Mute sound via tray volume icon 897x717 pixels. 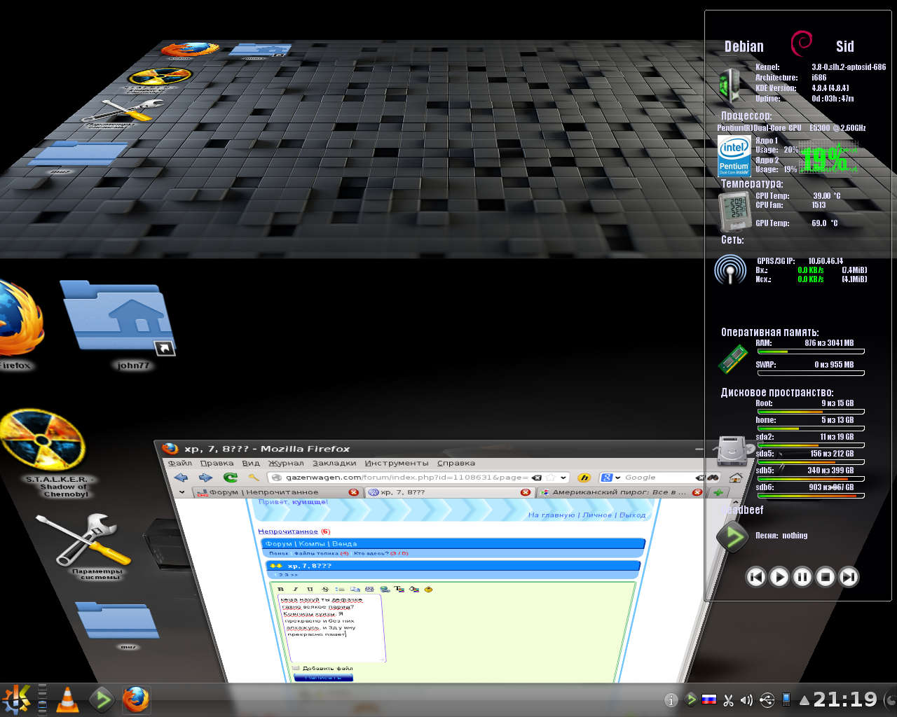pos(746,699)
